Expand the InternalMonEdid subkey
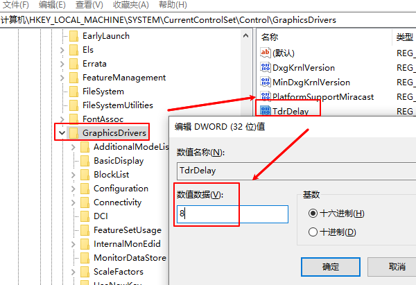This screenshot has width=416, height=285. (x=73, y=244)
